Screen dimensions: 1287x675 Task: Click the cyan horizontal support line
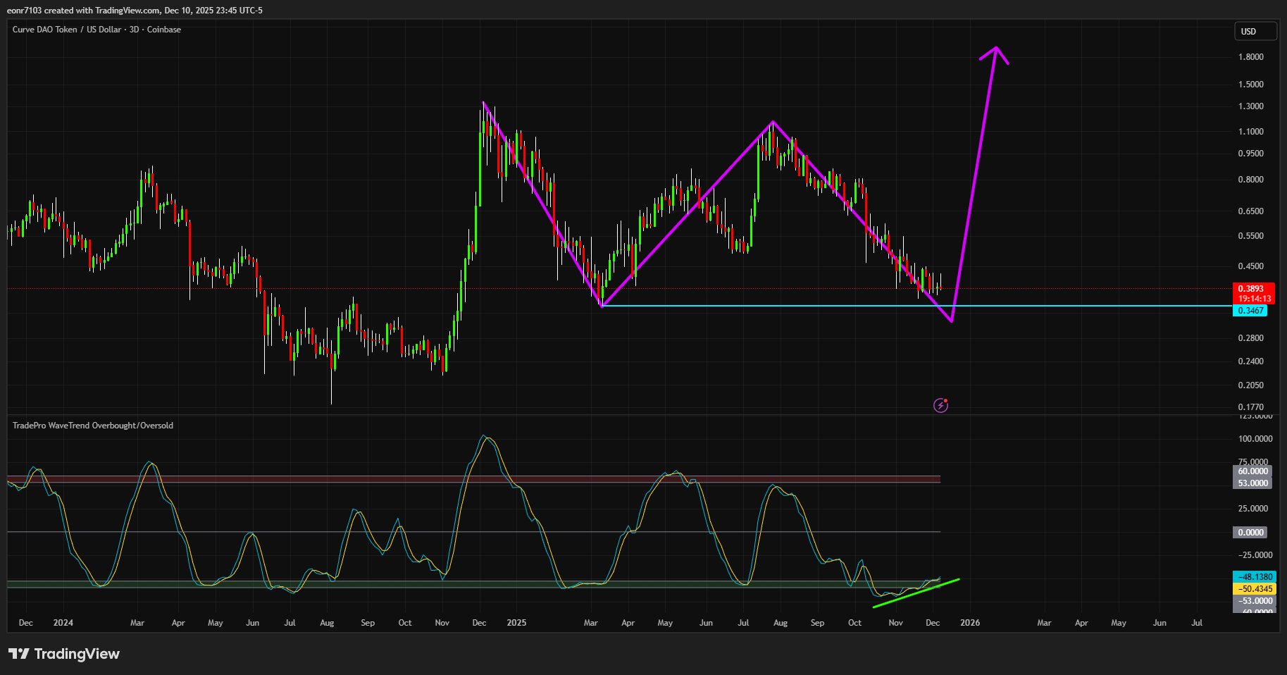(x=775, y=306)
